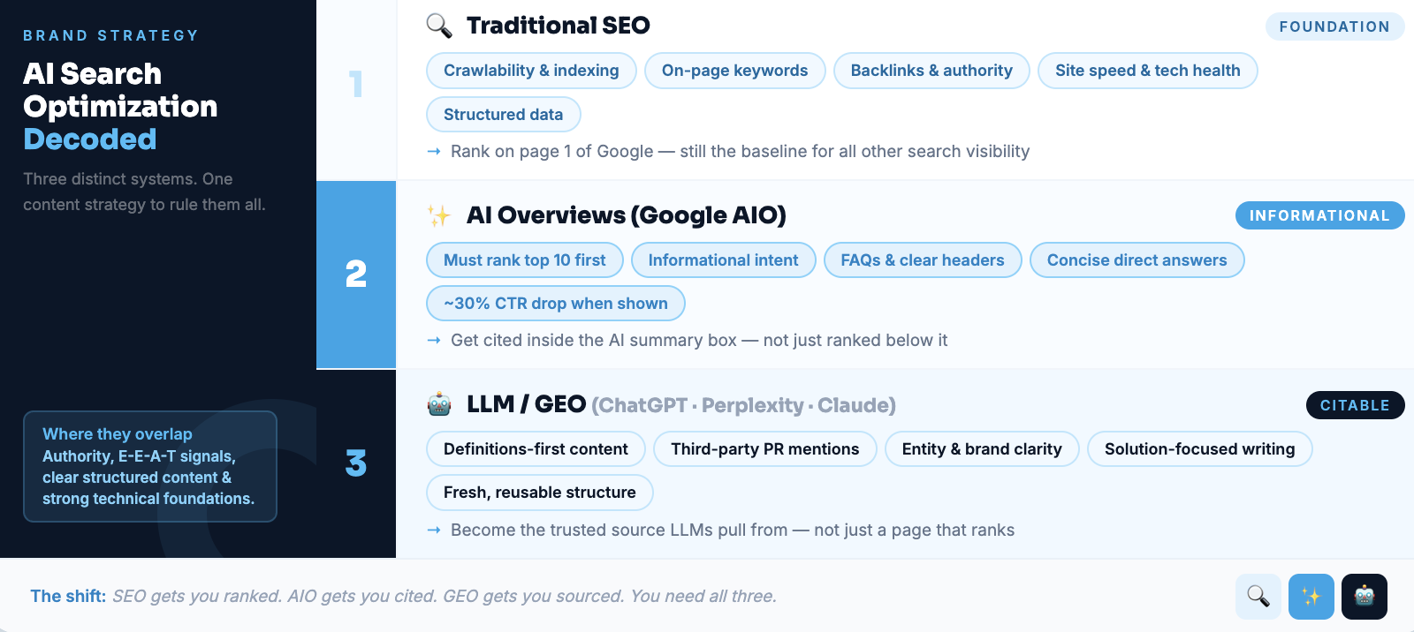Click the dark robot tile in the footer
The width and height of the screenshot is (1414, 632).
1365,597
